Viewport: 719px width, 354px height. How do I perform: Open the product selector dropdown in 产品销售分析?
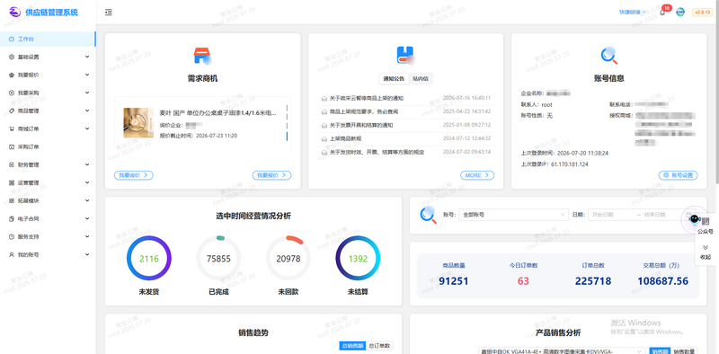click(x=562, y=351)
